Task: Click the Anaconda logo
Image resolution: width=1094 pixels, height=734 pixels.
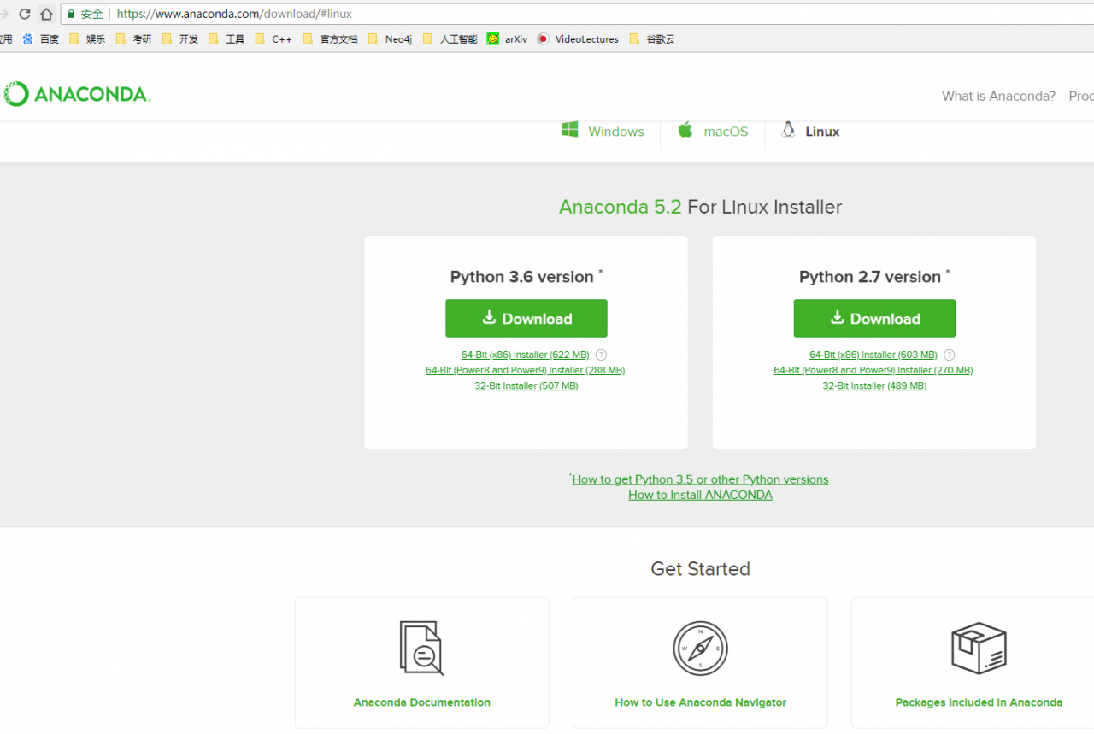Action: pos(77,94)
